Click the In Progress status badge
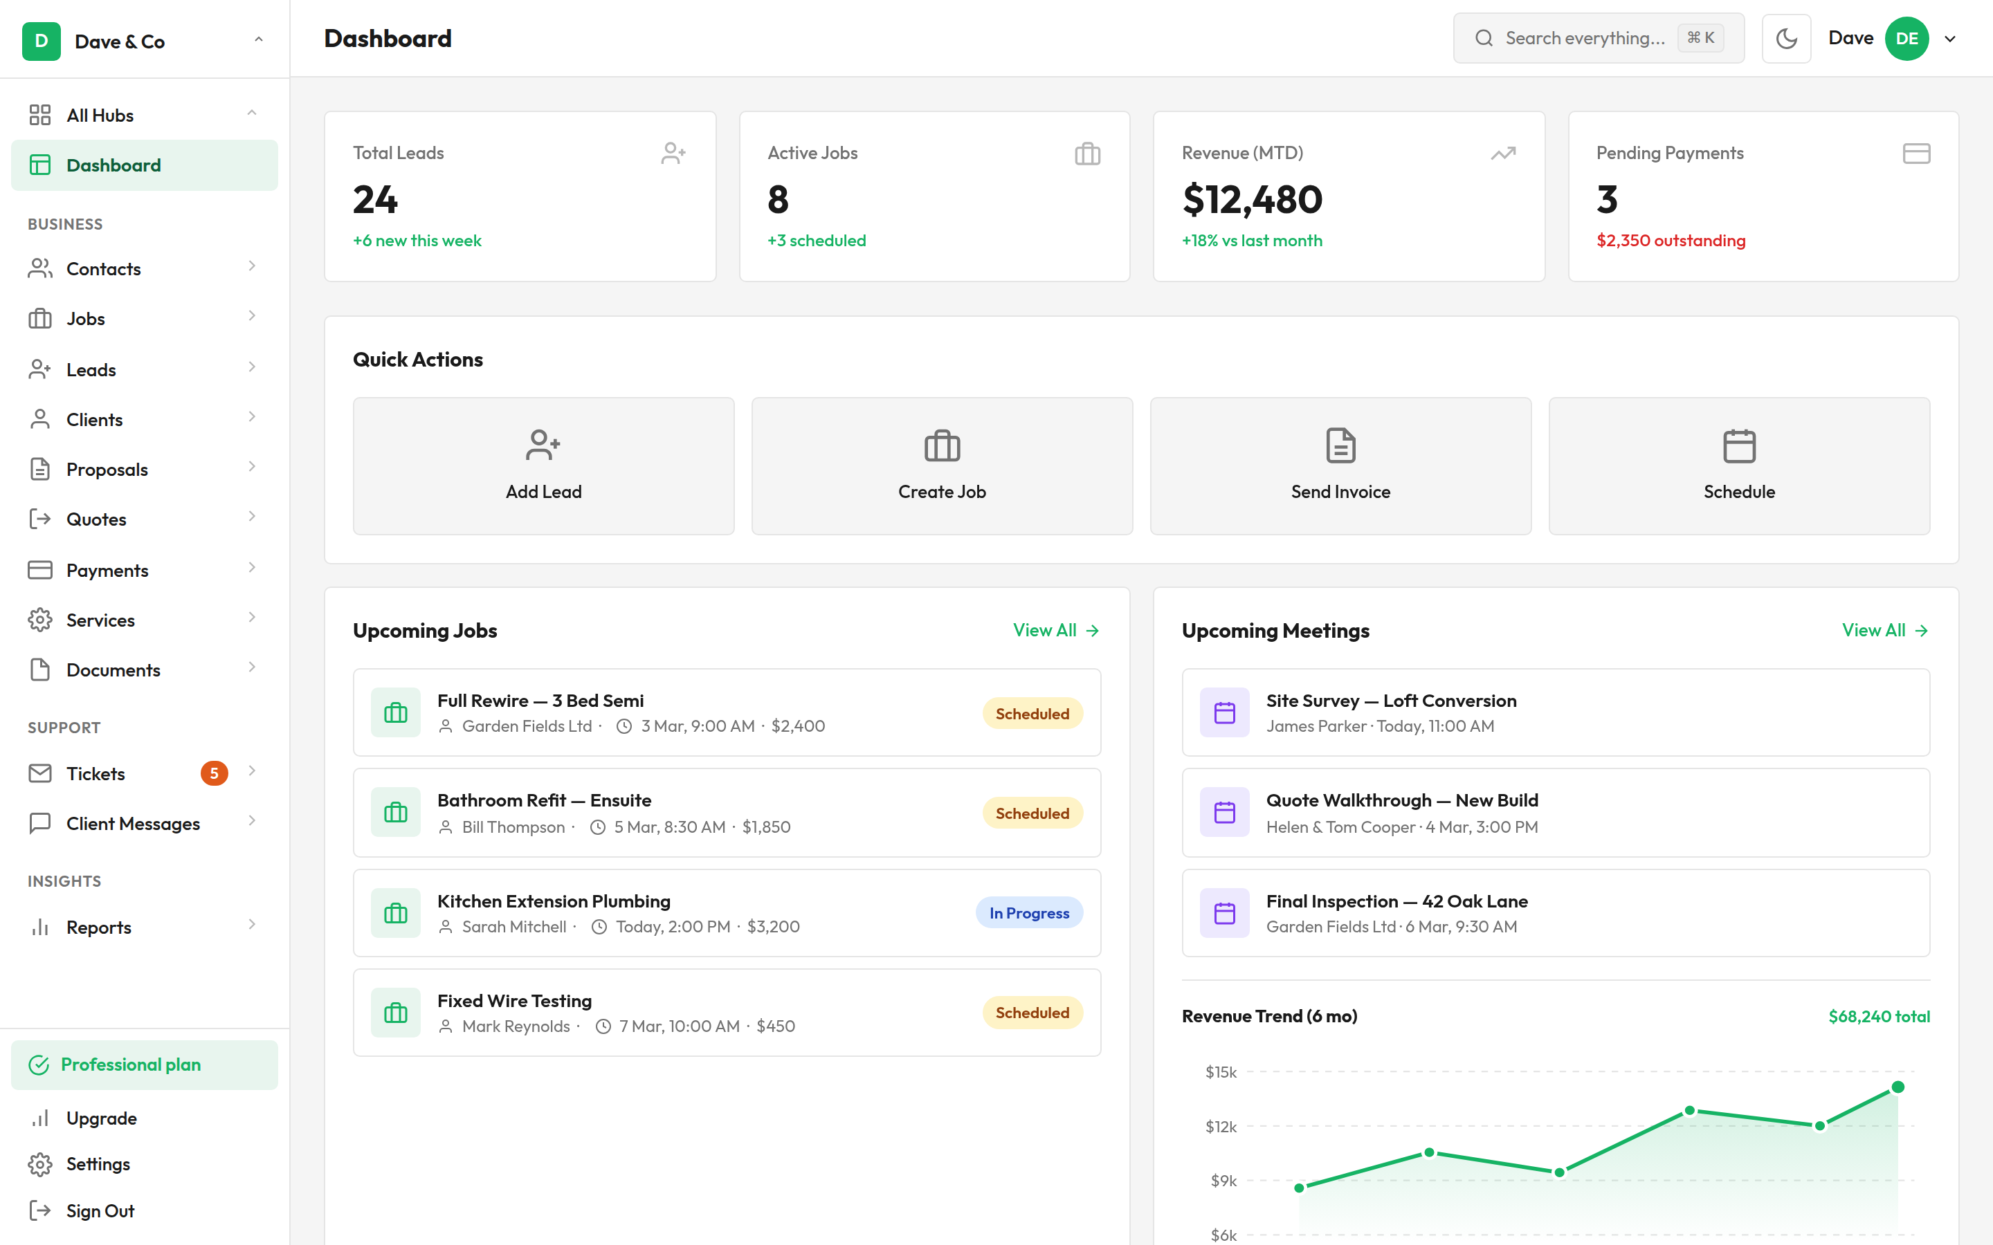 [x=1028, y=913]
